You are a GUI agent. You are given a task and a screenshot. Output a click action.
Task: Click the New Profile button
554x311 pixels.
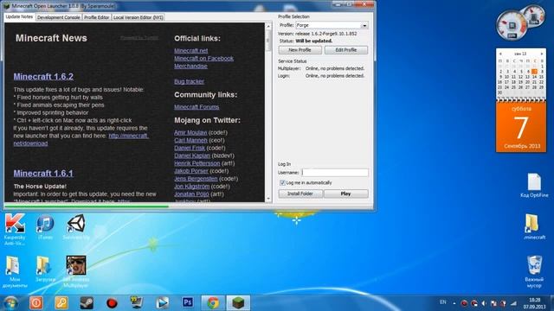pos(300,50)
